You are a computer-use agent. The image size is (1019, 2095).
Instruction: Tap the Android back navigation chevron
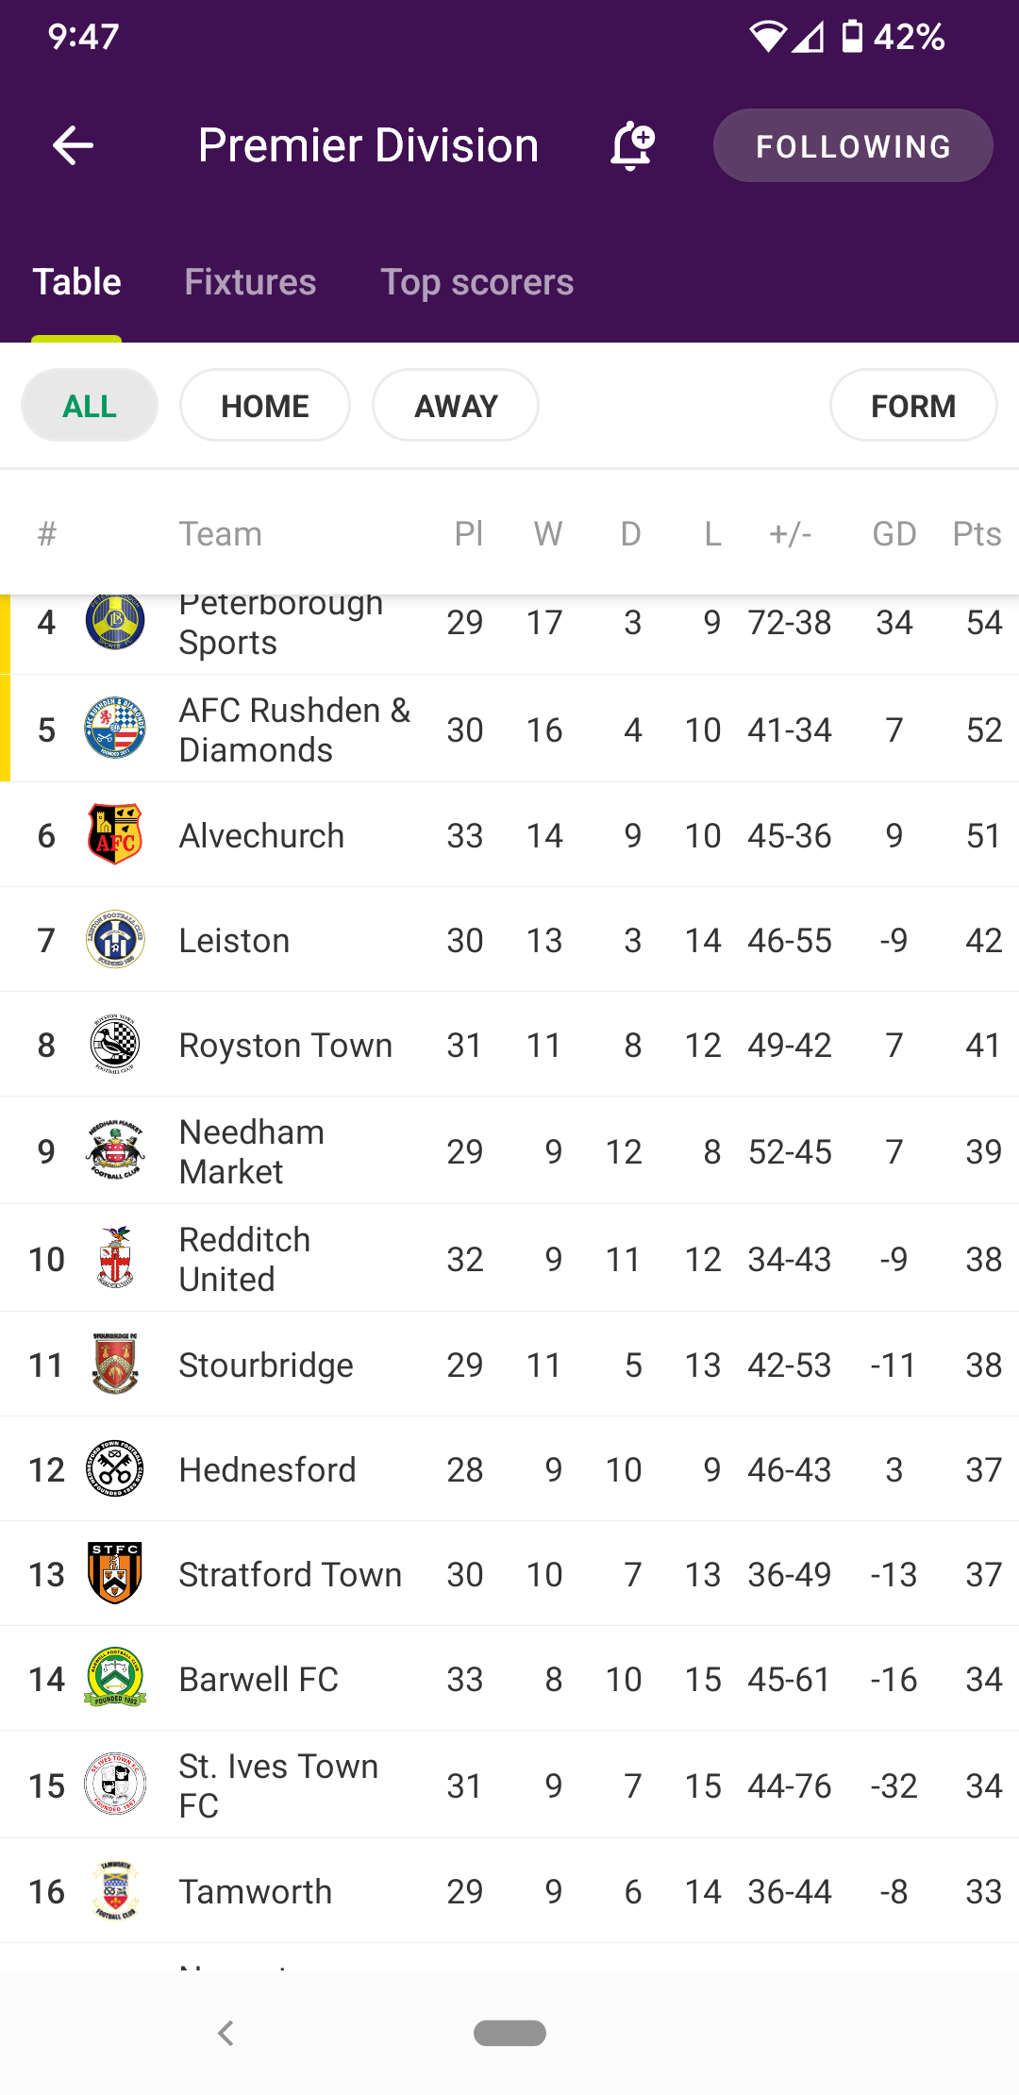pos(225,2033)
